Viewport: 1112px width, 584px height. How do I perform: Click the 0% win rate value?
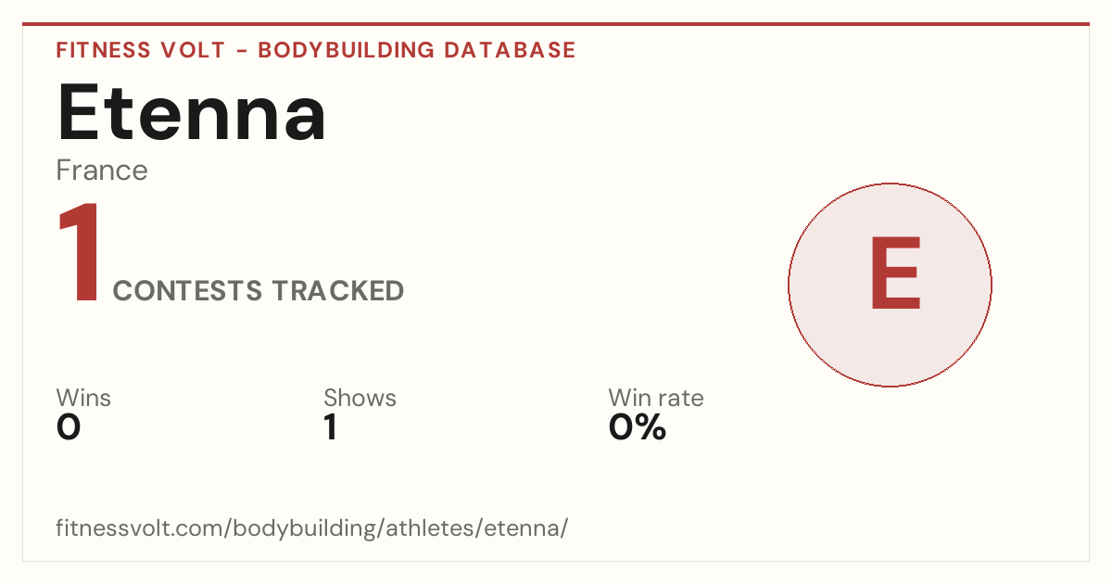638,428
